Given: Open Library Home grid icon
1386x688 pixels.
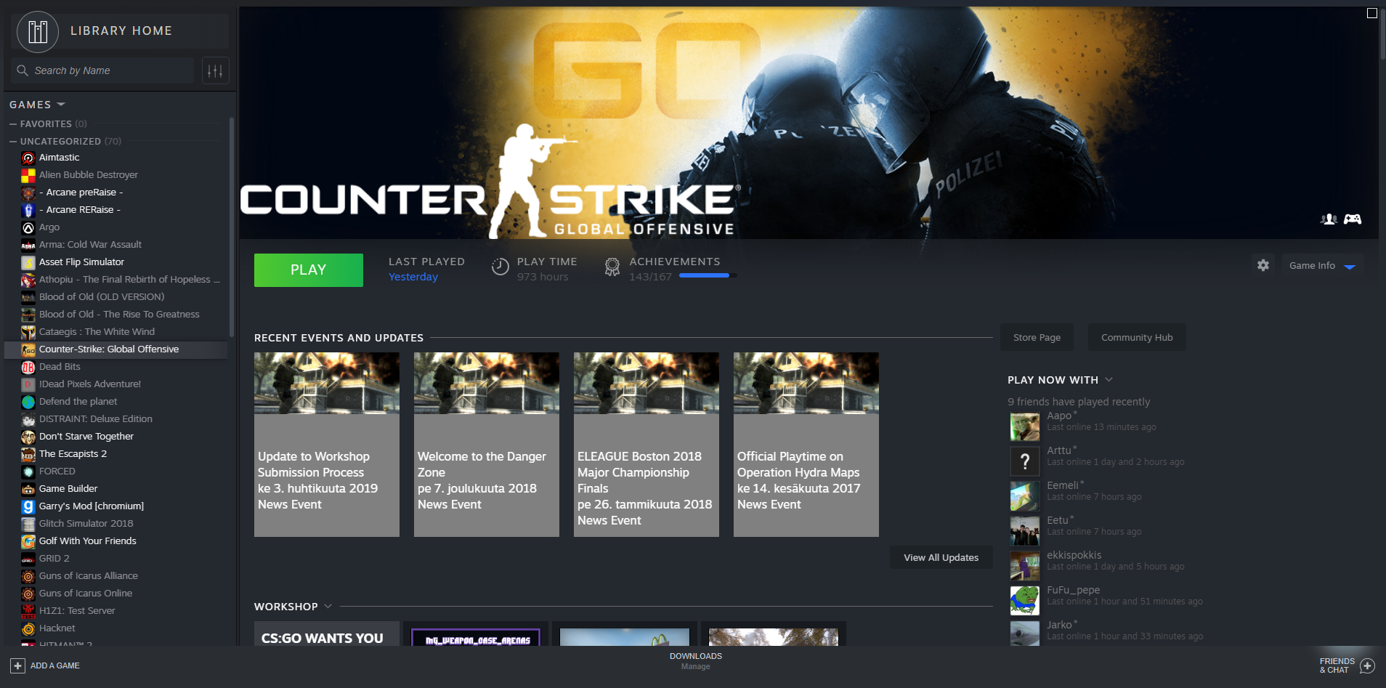Looking at the screenshot, I should [38, 31].
